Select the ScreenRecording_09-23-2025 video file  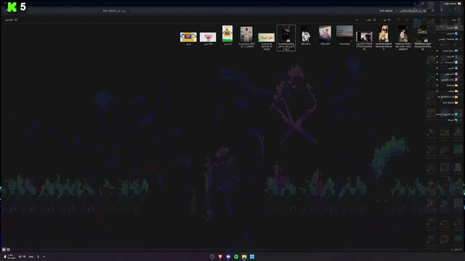pyautogui.click(x=286, y=38)
